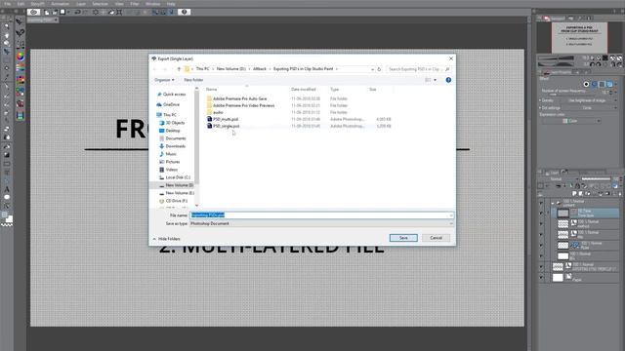This screenshot has height=351, width=625.
Task: Open the Window menu
Action: 152,4
